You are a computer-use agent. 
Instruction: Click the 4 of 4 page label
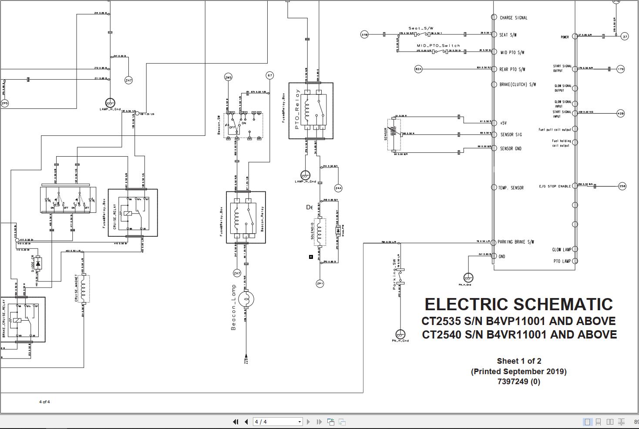[x=44, y=402]
